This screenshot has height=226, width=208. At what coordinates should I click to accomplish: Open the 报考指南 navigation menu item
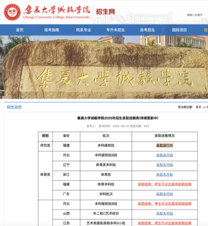[51, 30]
